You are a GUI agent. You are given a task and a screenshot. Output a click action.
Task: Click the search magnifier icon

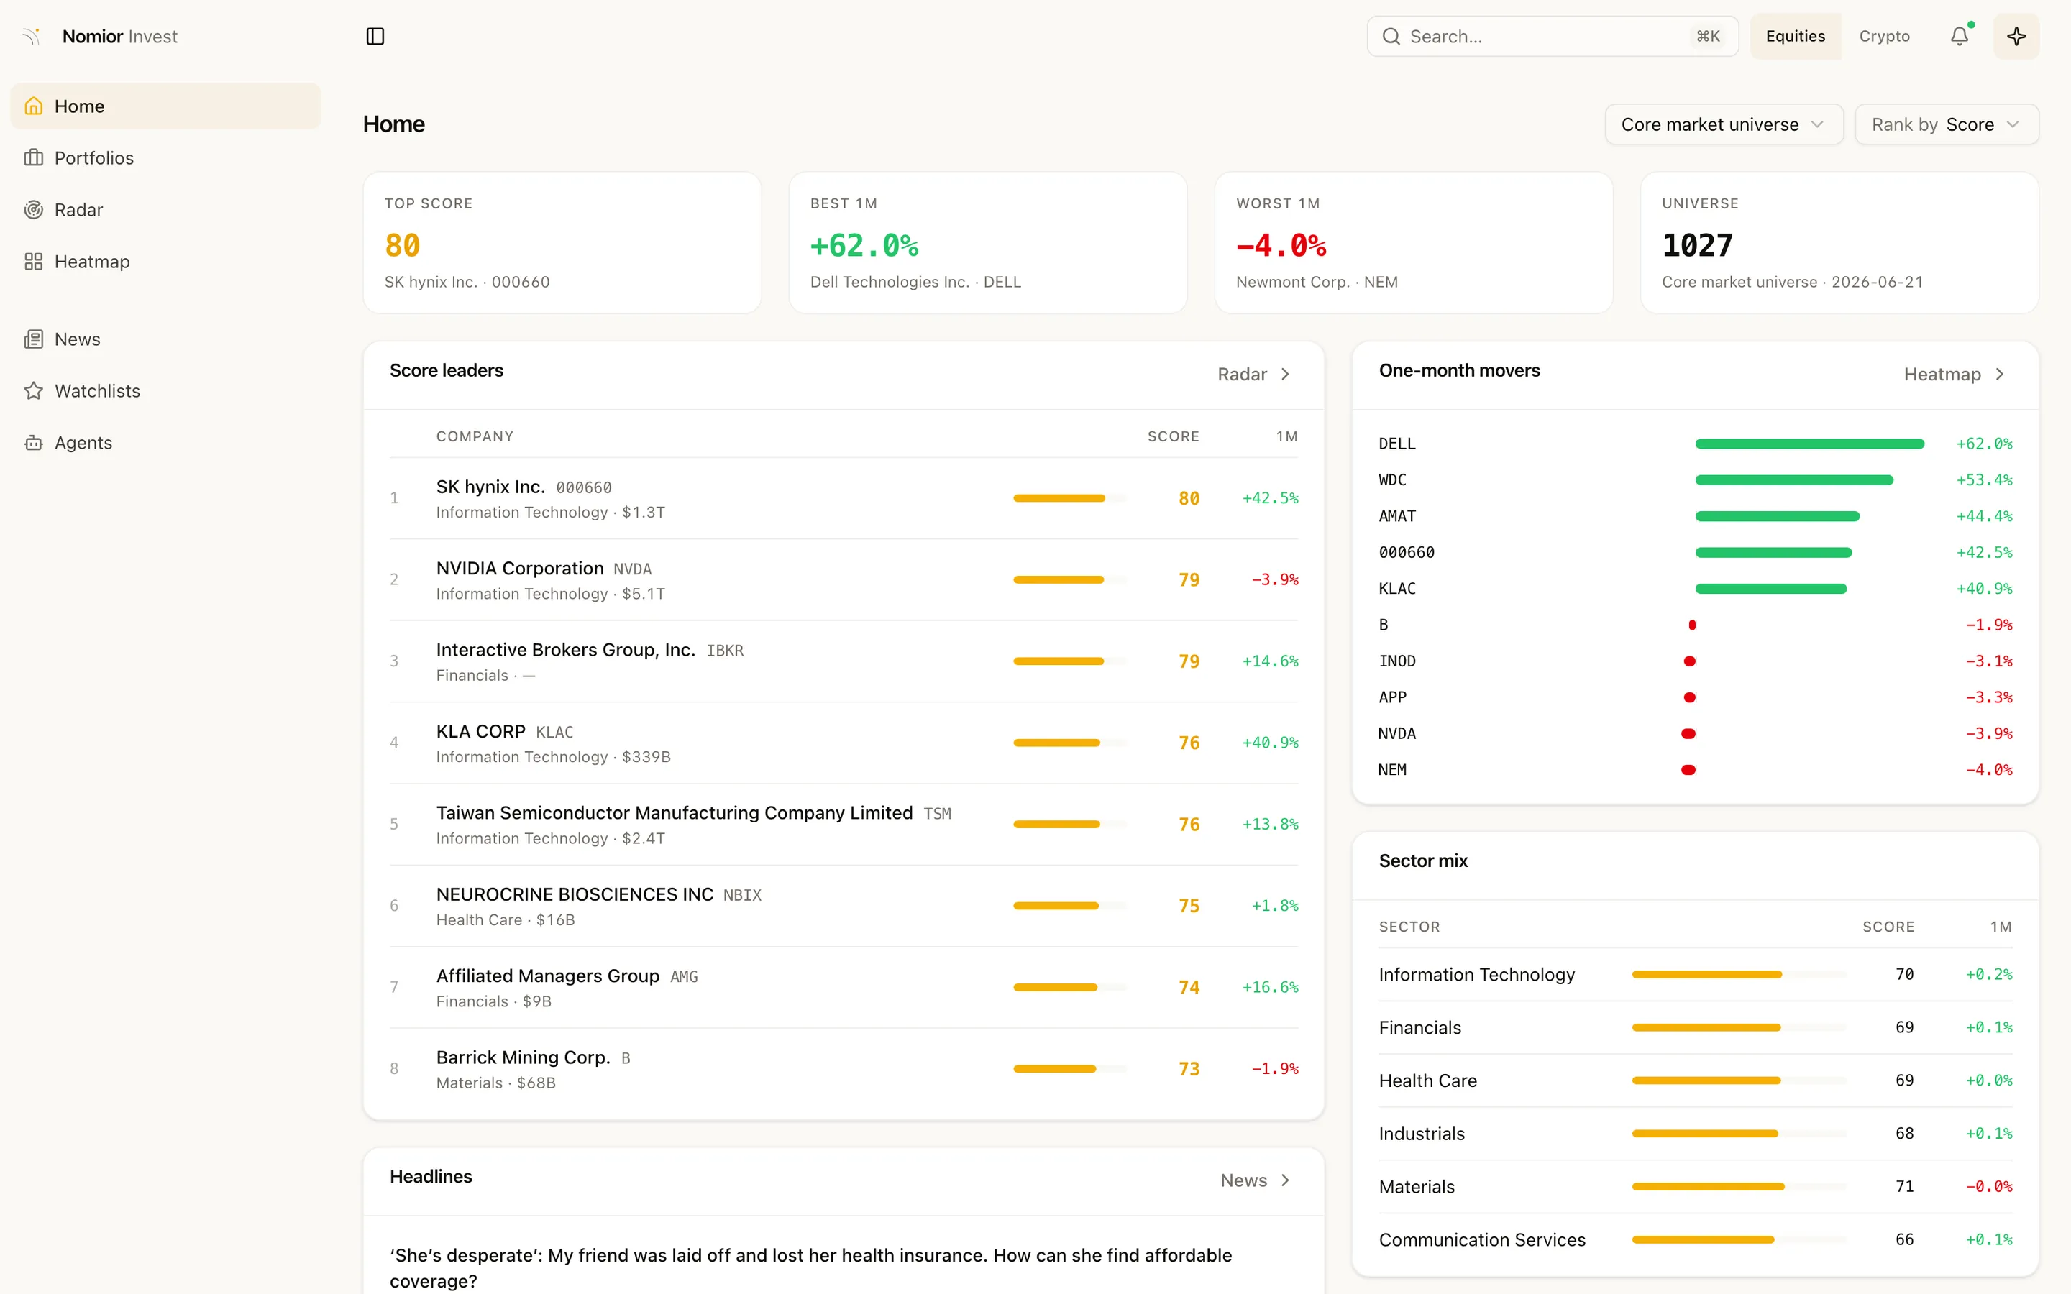click(1391, 36)
